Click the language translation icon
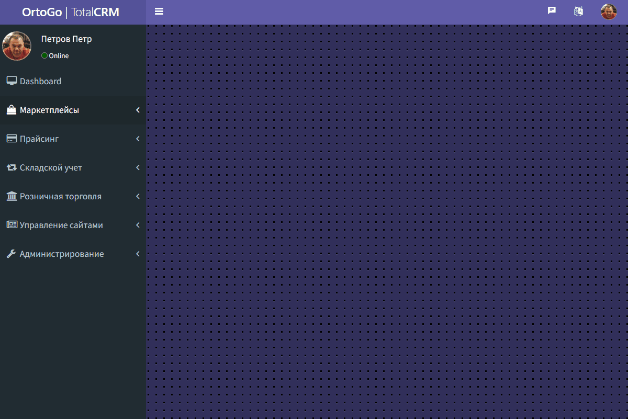 coord(578,12)
